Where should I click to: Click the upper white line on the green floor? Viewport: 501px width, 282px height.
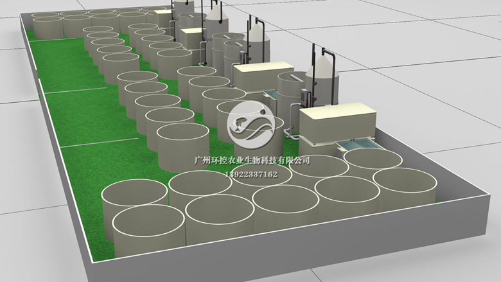pyautogui.click(x=64, y=91)
